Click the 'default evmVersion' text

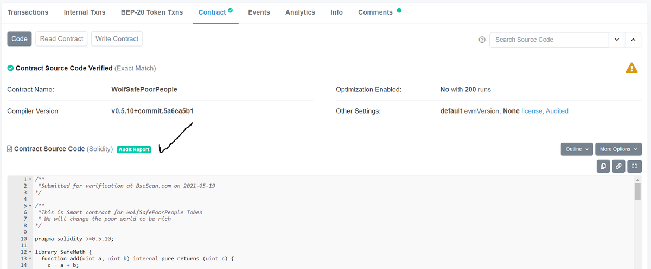point(470,111)
